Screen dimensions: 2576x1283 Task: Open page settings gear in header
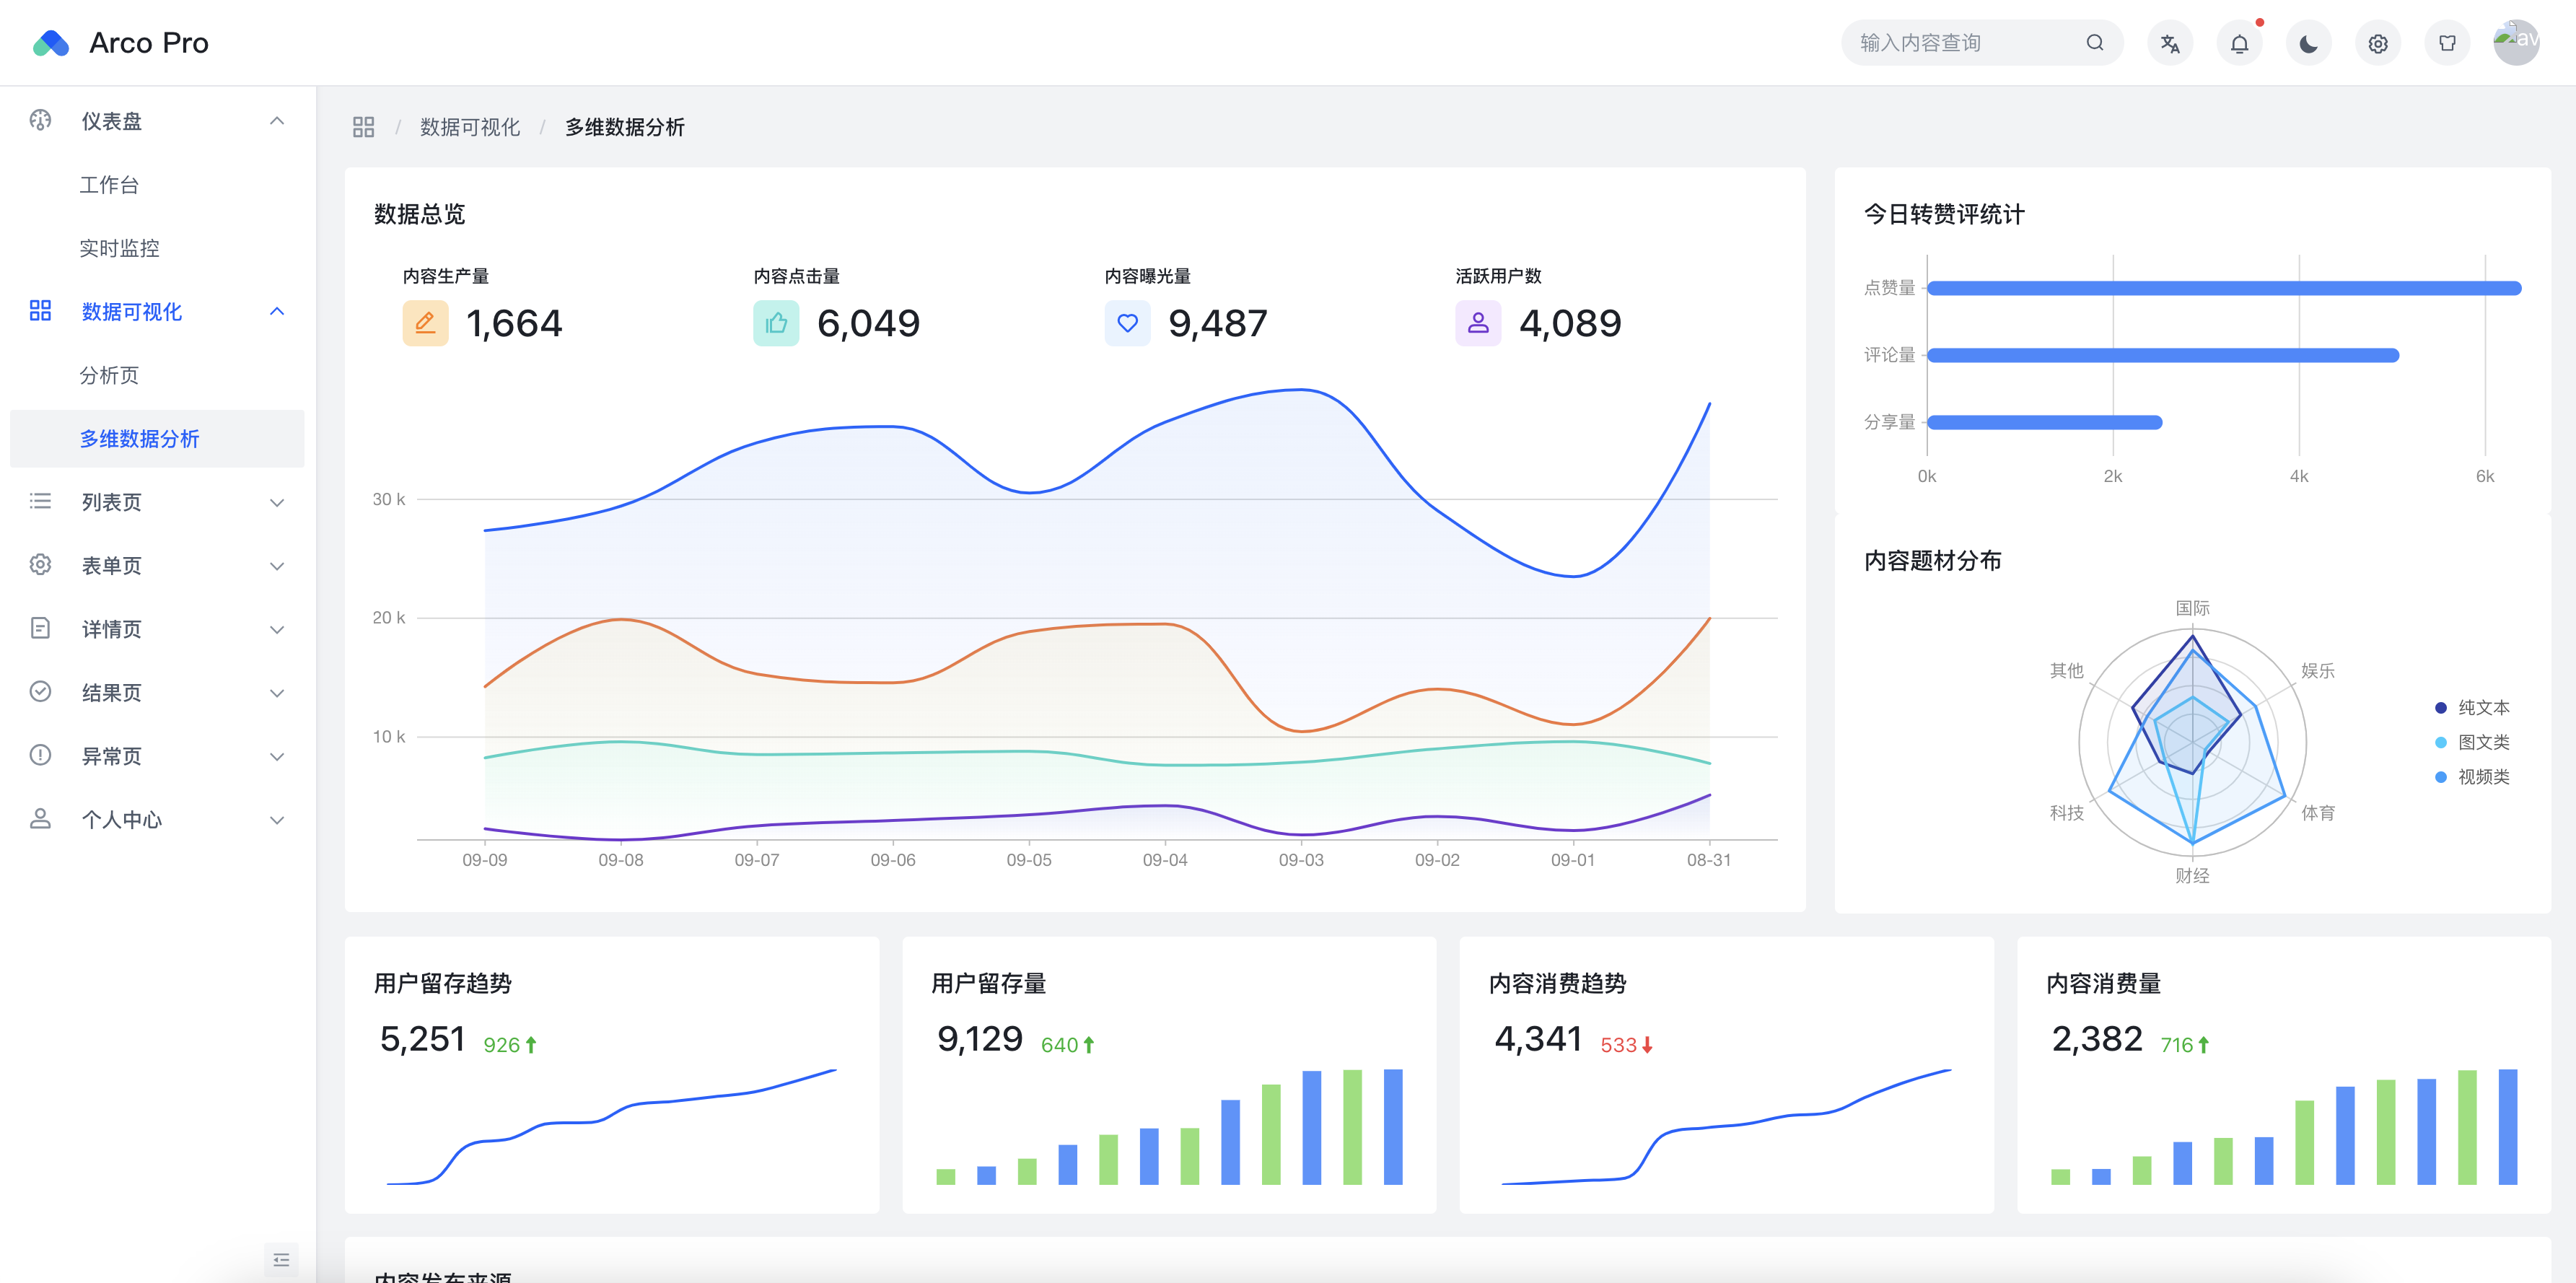click(x=2378, y=43)
